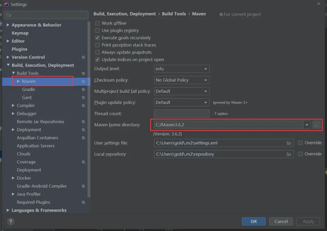Uncheck Update indices on project open
The height and width of the screenshot is (231, 327).
click(x=97, y=59)
